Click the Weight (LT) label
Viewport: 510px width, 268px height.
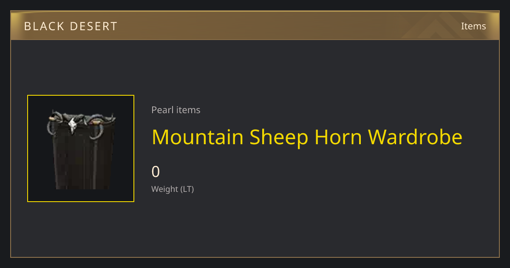(x=173, y=189)
